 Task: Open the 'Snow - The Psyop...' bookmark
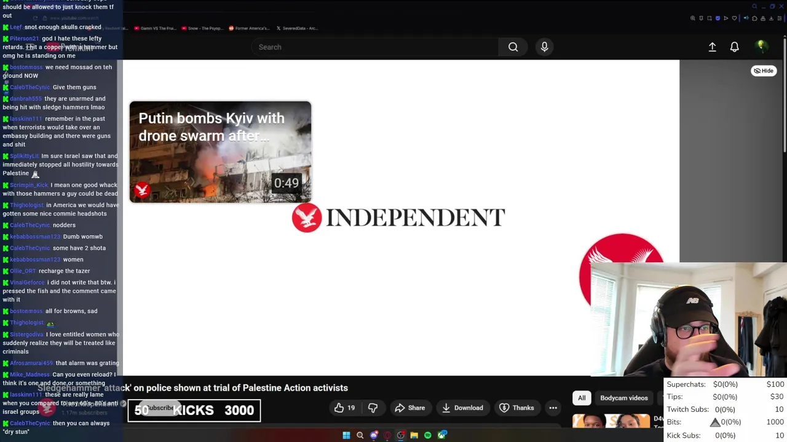[x=202, y=28]
